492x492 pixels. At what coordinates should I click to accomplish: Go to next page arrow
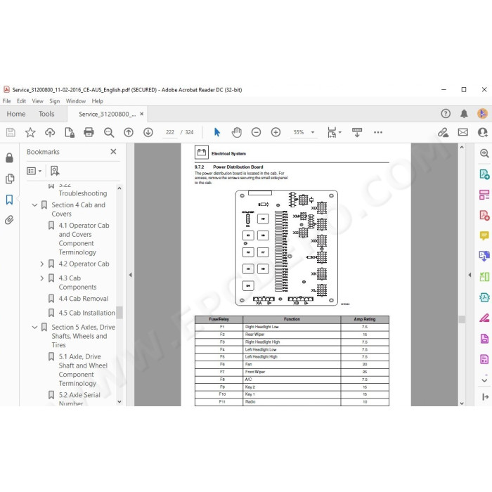pyautogui.click(x=148, y=132)
